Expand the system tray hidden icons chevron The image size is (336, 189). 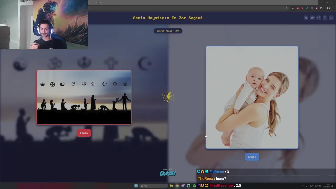[302, 186]
